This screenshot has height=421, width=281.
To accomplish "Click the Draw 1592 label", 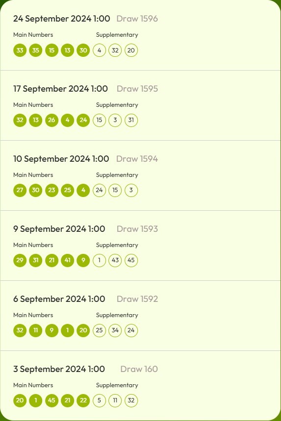I will click(137, 299).
